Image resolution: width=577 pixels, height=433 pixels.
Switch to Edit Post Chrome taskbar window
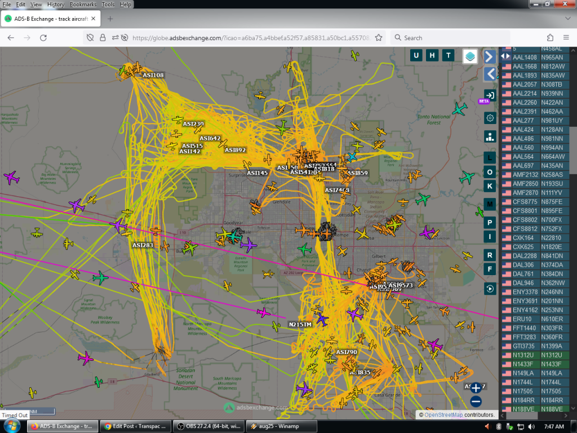[x=136, y=426]
